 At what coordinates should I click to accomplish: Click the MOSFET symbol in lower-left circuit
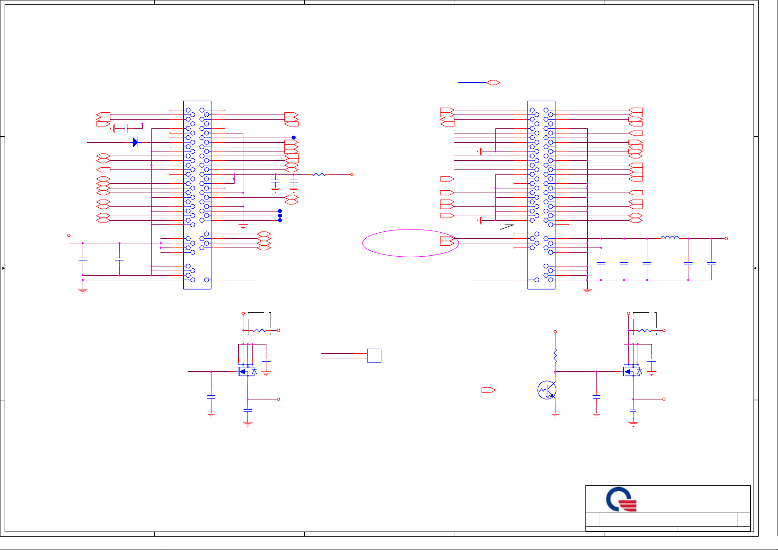coord(247,371)
